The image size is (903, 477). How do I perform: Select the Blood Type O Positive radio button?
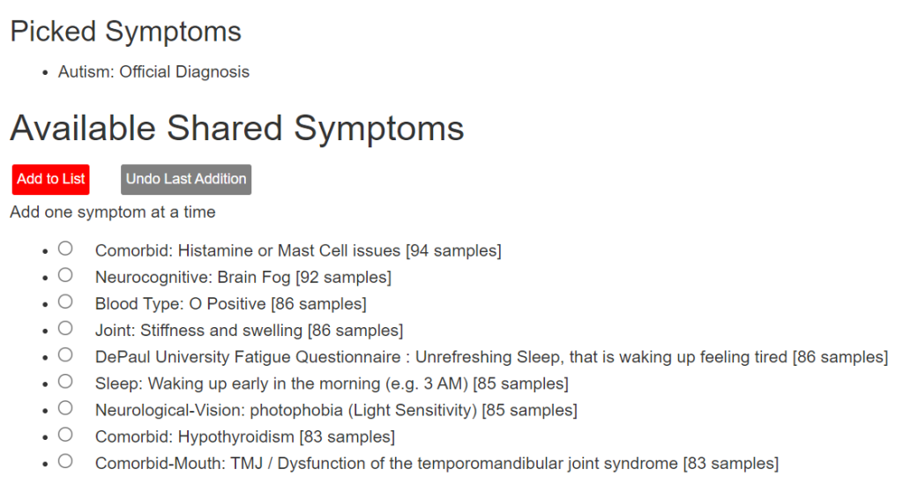[65, 302]
